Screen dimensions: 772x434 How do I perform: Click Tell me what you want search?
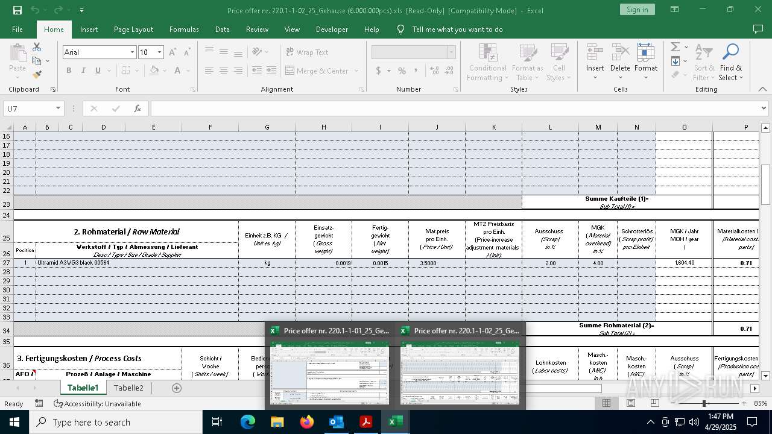[x=457, y=30]
